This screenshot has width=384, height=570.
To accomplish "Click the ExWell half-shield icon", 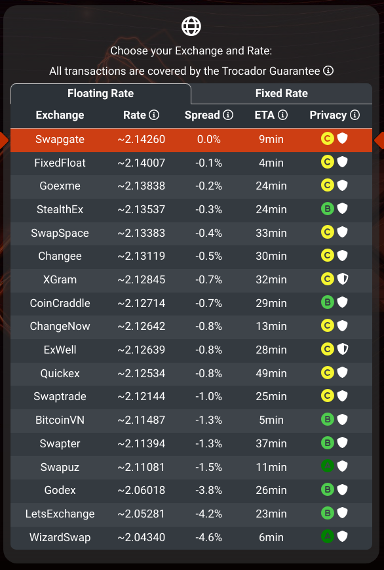I will 343,349.
